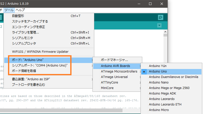Select Arduino Nano board
Viewport: 203px width, 114px height.
[x=171, y=82]
